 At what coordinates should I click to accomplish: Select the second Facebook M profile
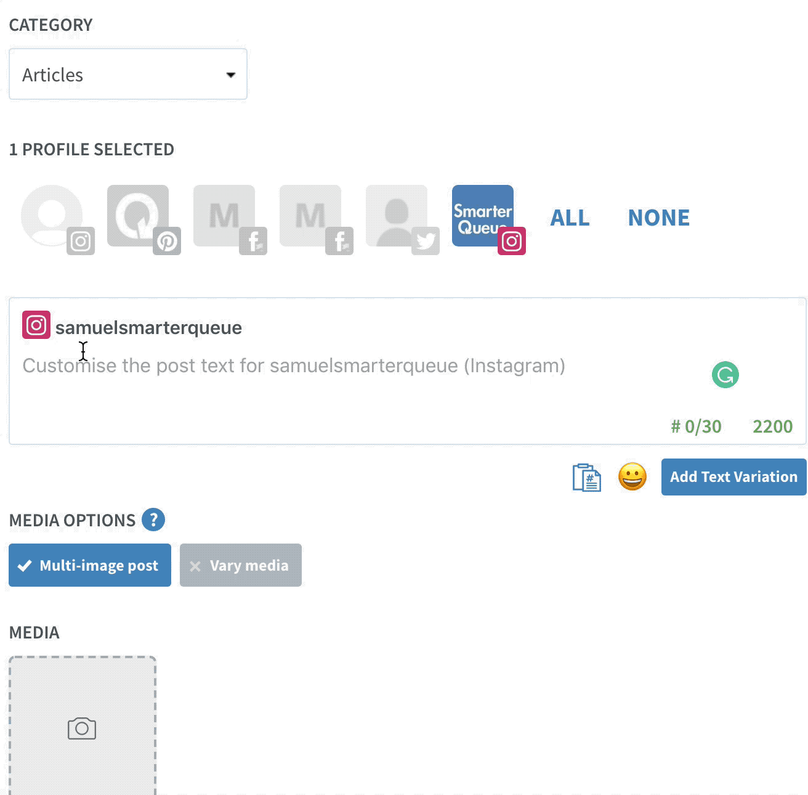[311, 216]
